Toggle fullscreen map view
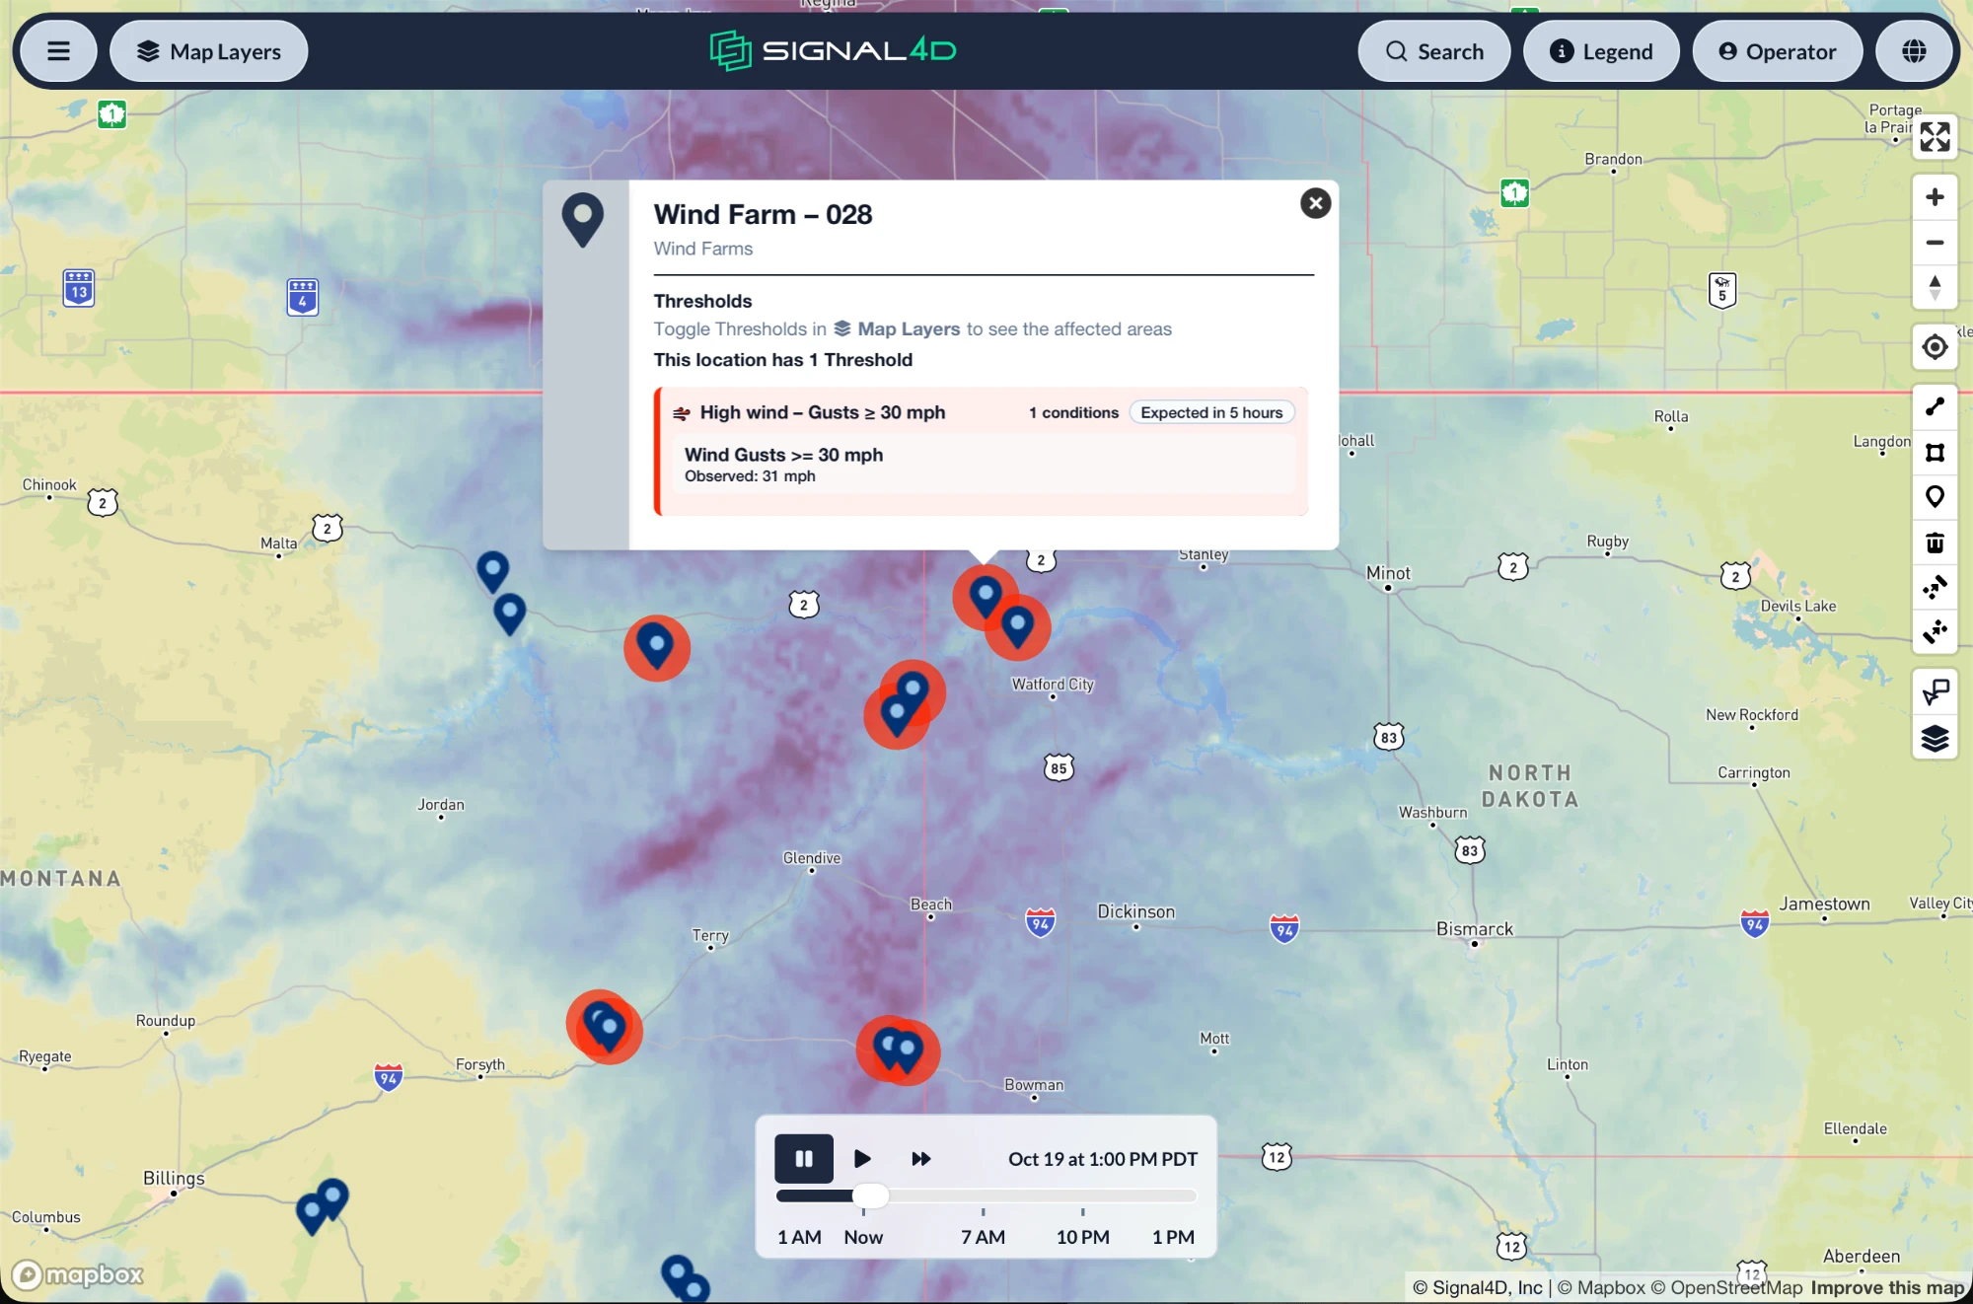 click(1935, 137)
